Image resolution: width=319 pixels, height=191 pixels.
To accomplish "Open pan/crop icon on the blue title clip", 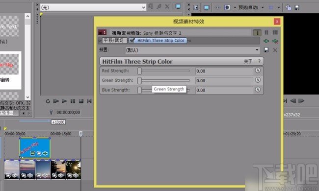I will [39, 153].
